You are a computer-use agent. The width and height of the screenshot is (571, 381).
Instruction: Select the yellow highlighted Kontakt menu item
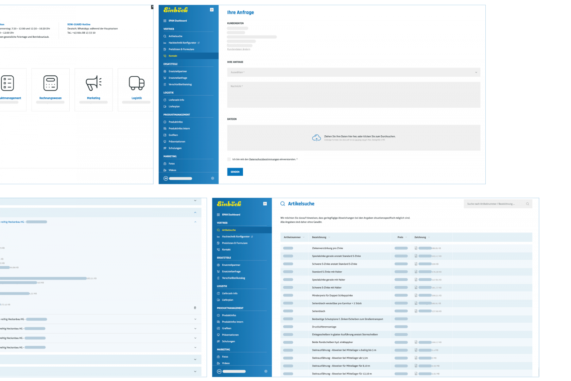coord(173,56)
